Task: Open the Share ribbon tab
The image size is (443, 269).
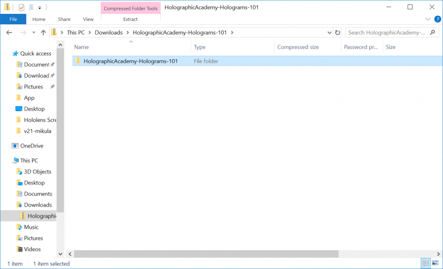Action: point(64,19)
